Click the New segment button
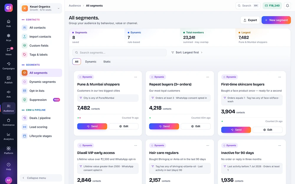Image resolution: width=295 pixels, height=184 pixels. click(x=276, y=20)
